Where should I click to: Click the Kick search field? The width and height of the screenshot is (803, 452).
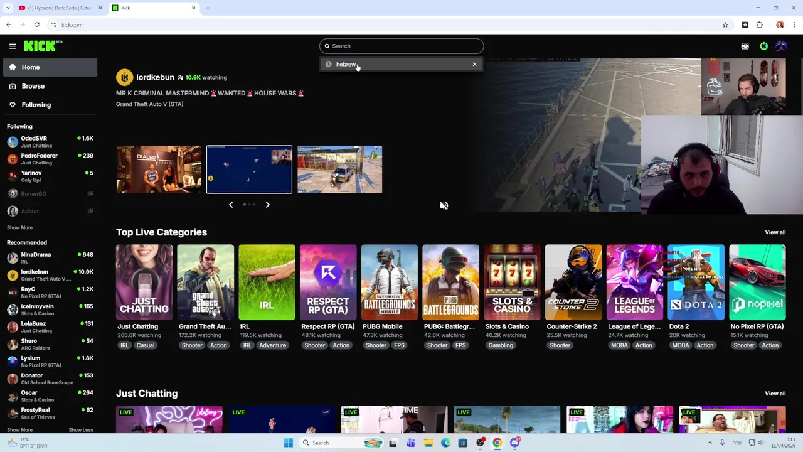pyautogui.click(x=401, y=46)
